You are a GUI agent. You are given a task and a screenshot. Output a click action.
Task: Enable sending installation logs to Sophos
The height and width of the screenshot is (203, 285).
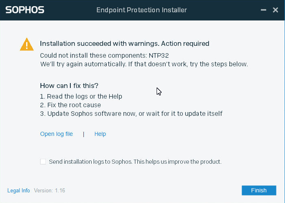pos(43,162)
